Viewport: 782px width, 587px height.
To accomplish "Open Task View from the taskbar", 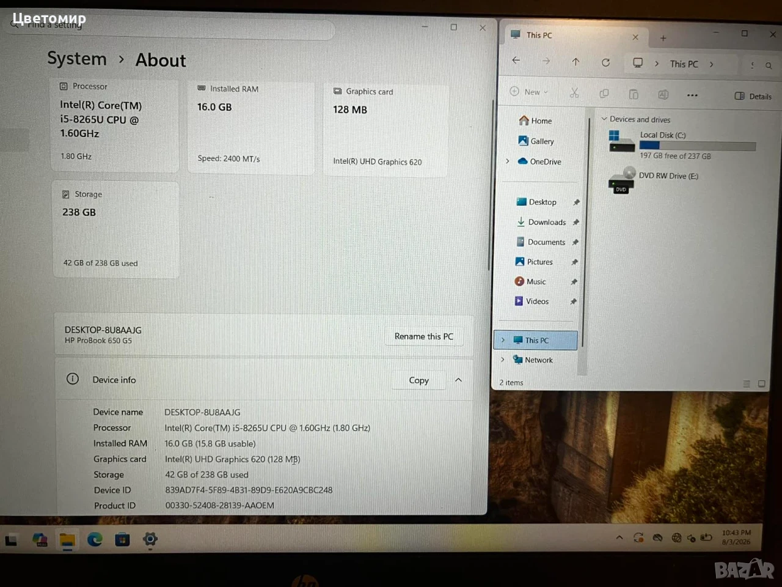I will 11,540.
